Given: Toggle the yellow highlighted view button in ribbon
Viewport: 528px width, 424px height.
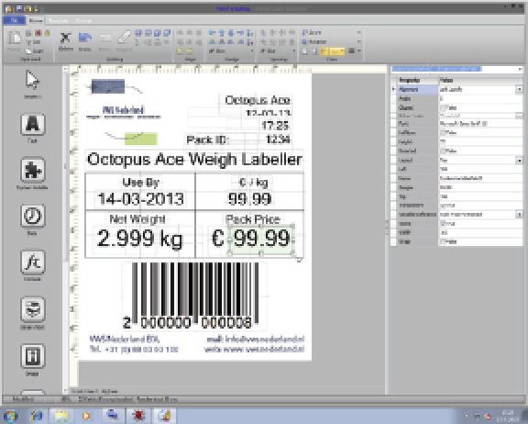Looking at the screenshot, I should coord(333,50).
